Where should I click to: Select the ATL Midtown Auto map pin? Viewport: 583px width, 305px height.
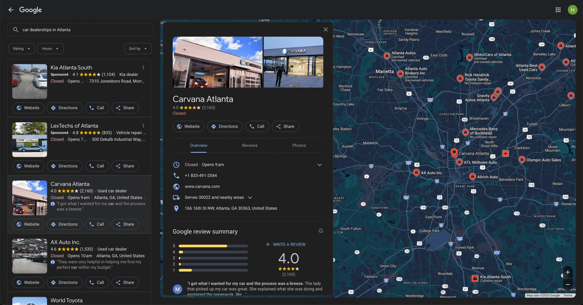coord(459,162)
